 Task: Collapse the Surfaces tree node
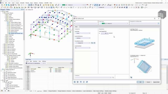click(5, 21)
